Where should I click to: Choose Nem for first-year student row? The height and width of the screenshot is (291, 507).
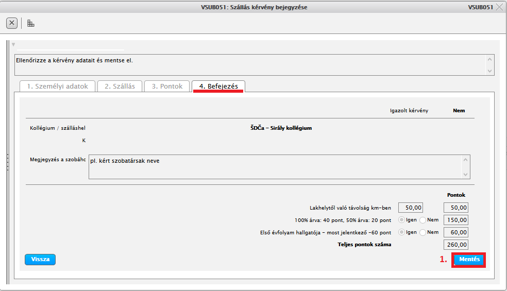(423, 232)
